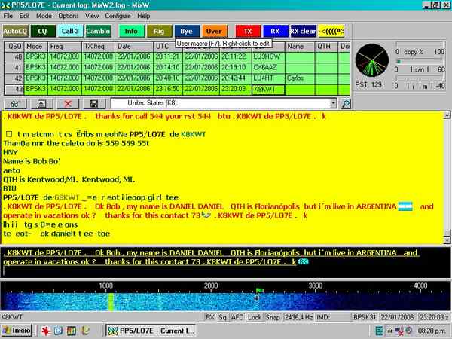Click the teal system tray icon
This screenshot has height=339, width=452.
(x=380, y=331)
